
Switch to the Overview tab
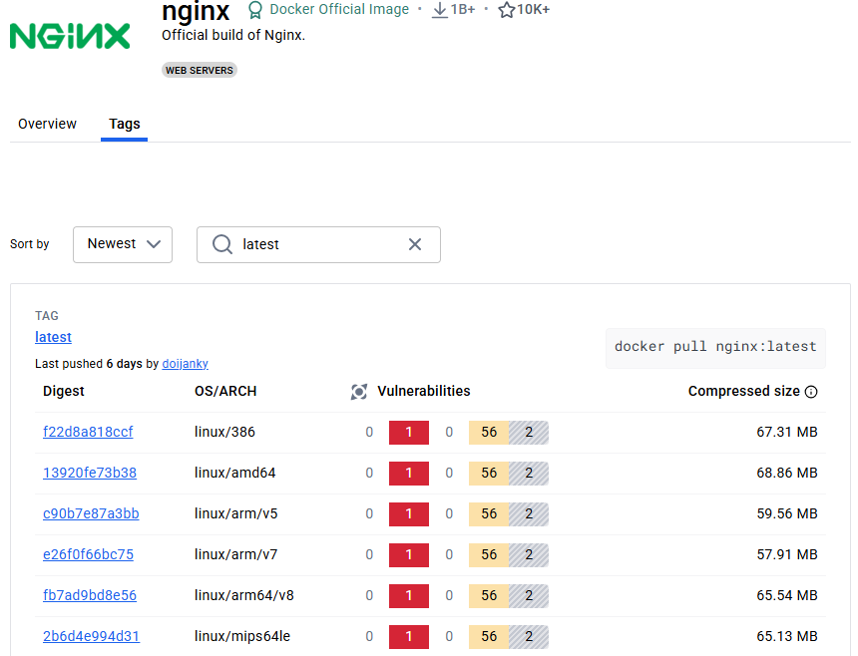pos(47,124)
